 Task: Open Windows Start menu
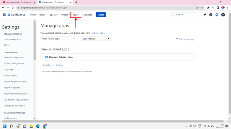pos(5,126)
